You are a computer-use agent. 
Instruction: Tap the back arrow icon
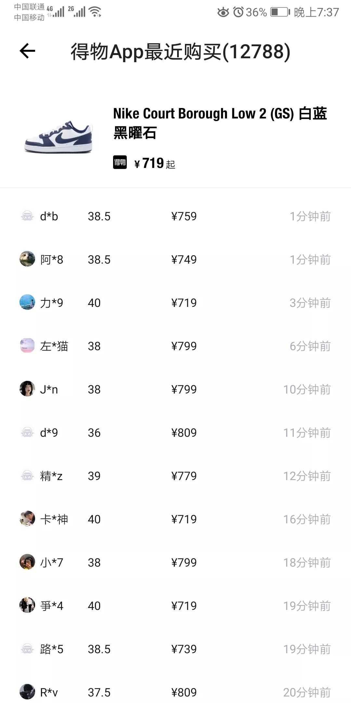(x=27, y=51)
